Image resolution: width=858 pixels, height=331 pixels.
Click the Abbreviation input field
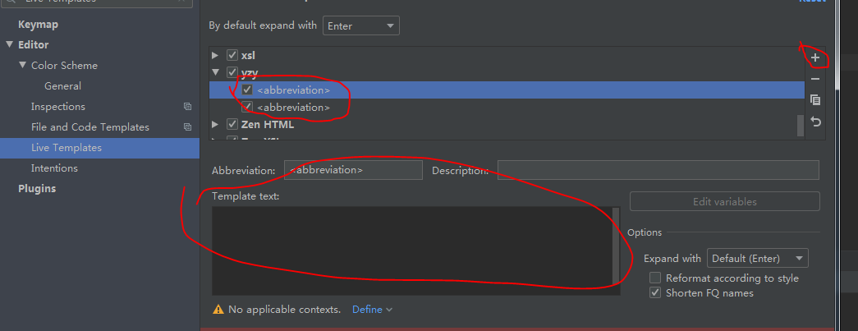(354, 170)
